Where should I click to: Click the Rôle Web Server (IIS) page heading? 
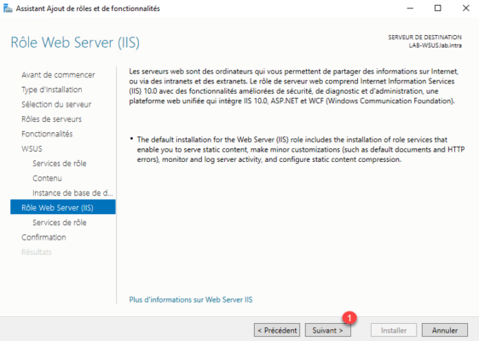tap(75, 43)
